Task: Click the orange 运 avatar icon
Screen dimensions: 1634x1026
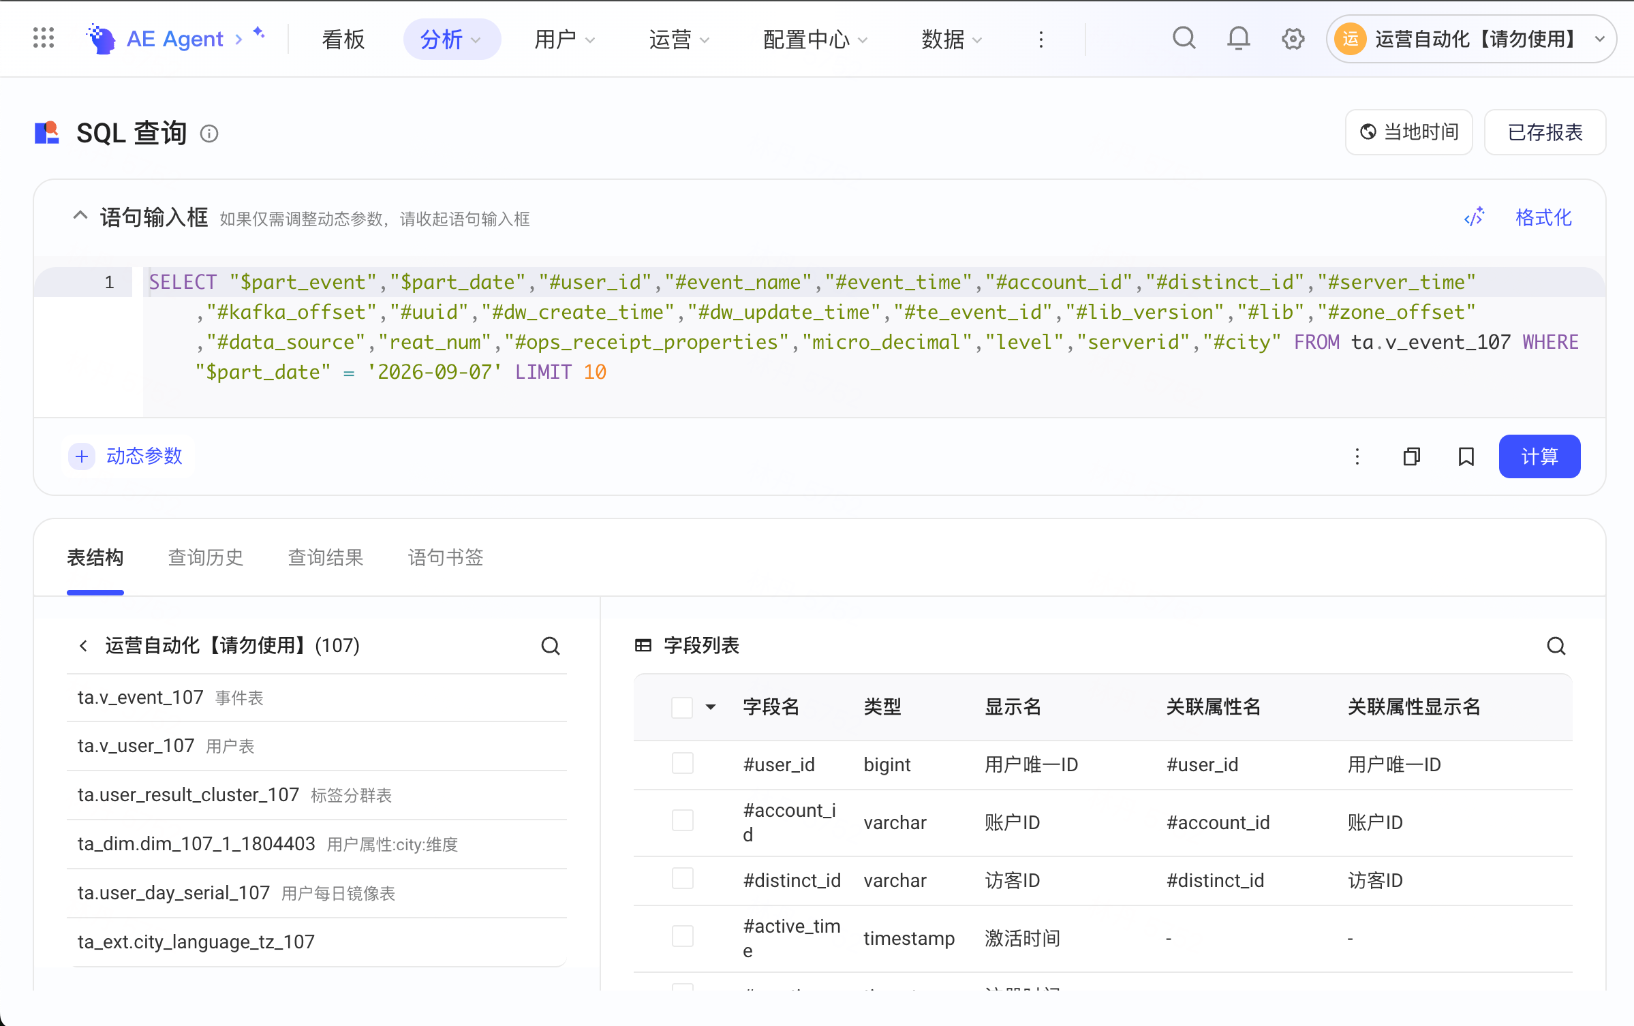Action: click(1350, 39)
